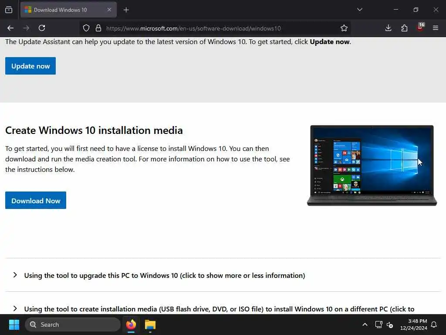Open the Windows Start menu
This screenshot has height=335, width=446.
[x=14, y=325]
